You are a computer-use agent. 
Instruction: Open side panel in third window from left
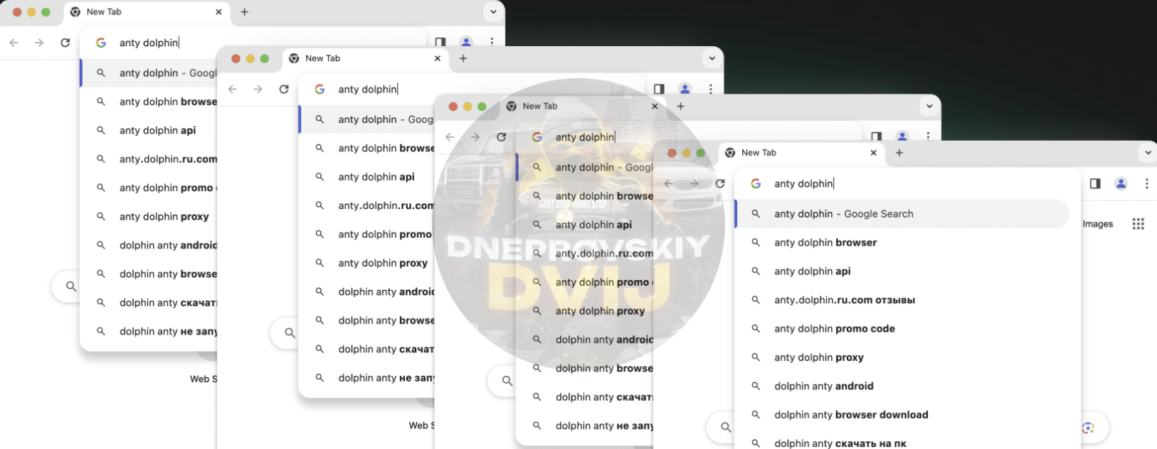(877, 136)
